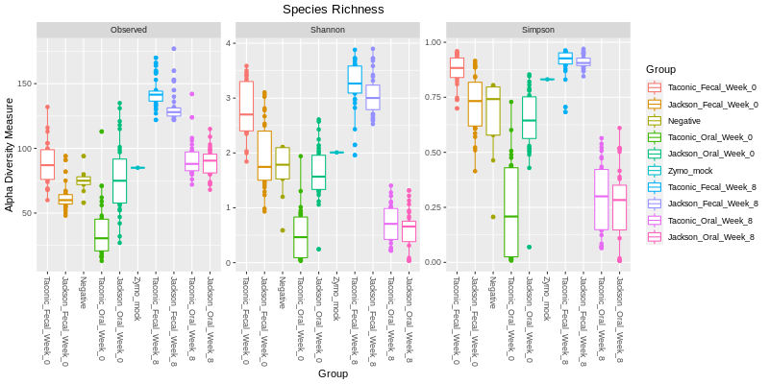The width and height of the screenshot is (769, 384).
Task: Click the Jackson_Fecal_Week_0 legend swatch
Action: pyautogui.click(x=655, y=105)
